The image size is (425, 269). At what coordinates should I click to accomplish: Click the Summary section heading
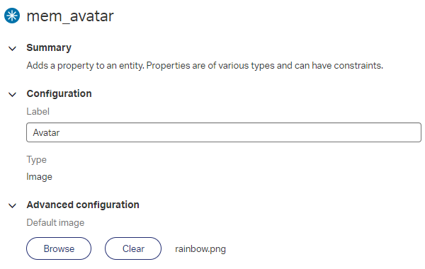click(49, 47)
